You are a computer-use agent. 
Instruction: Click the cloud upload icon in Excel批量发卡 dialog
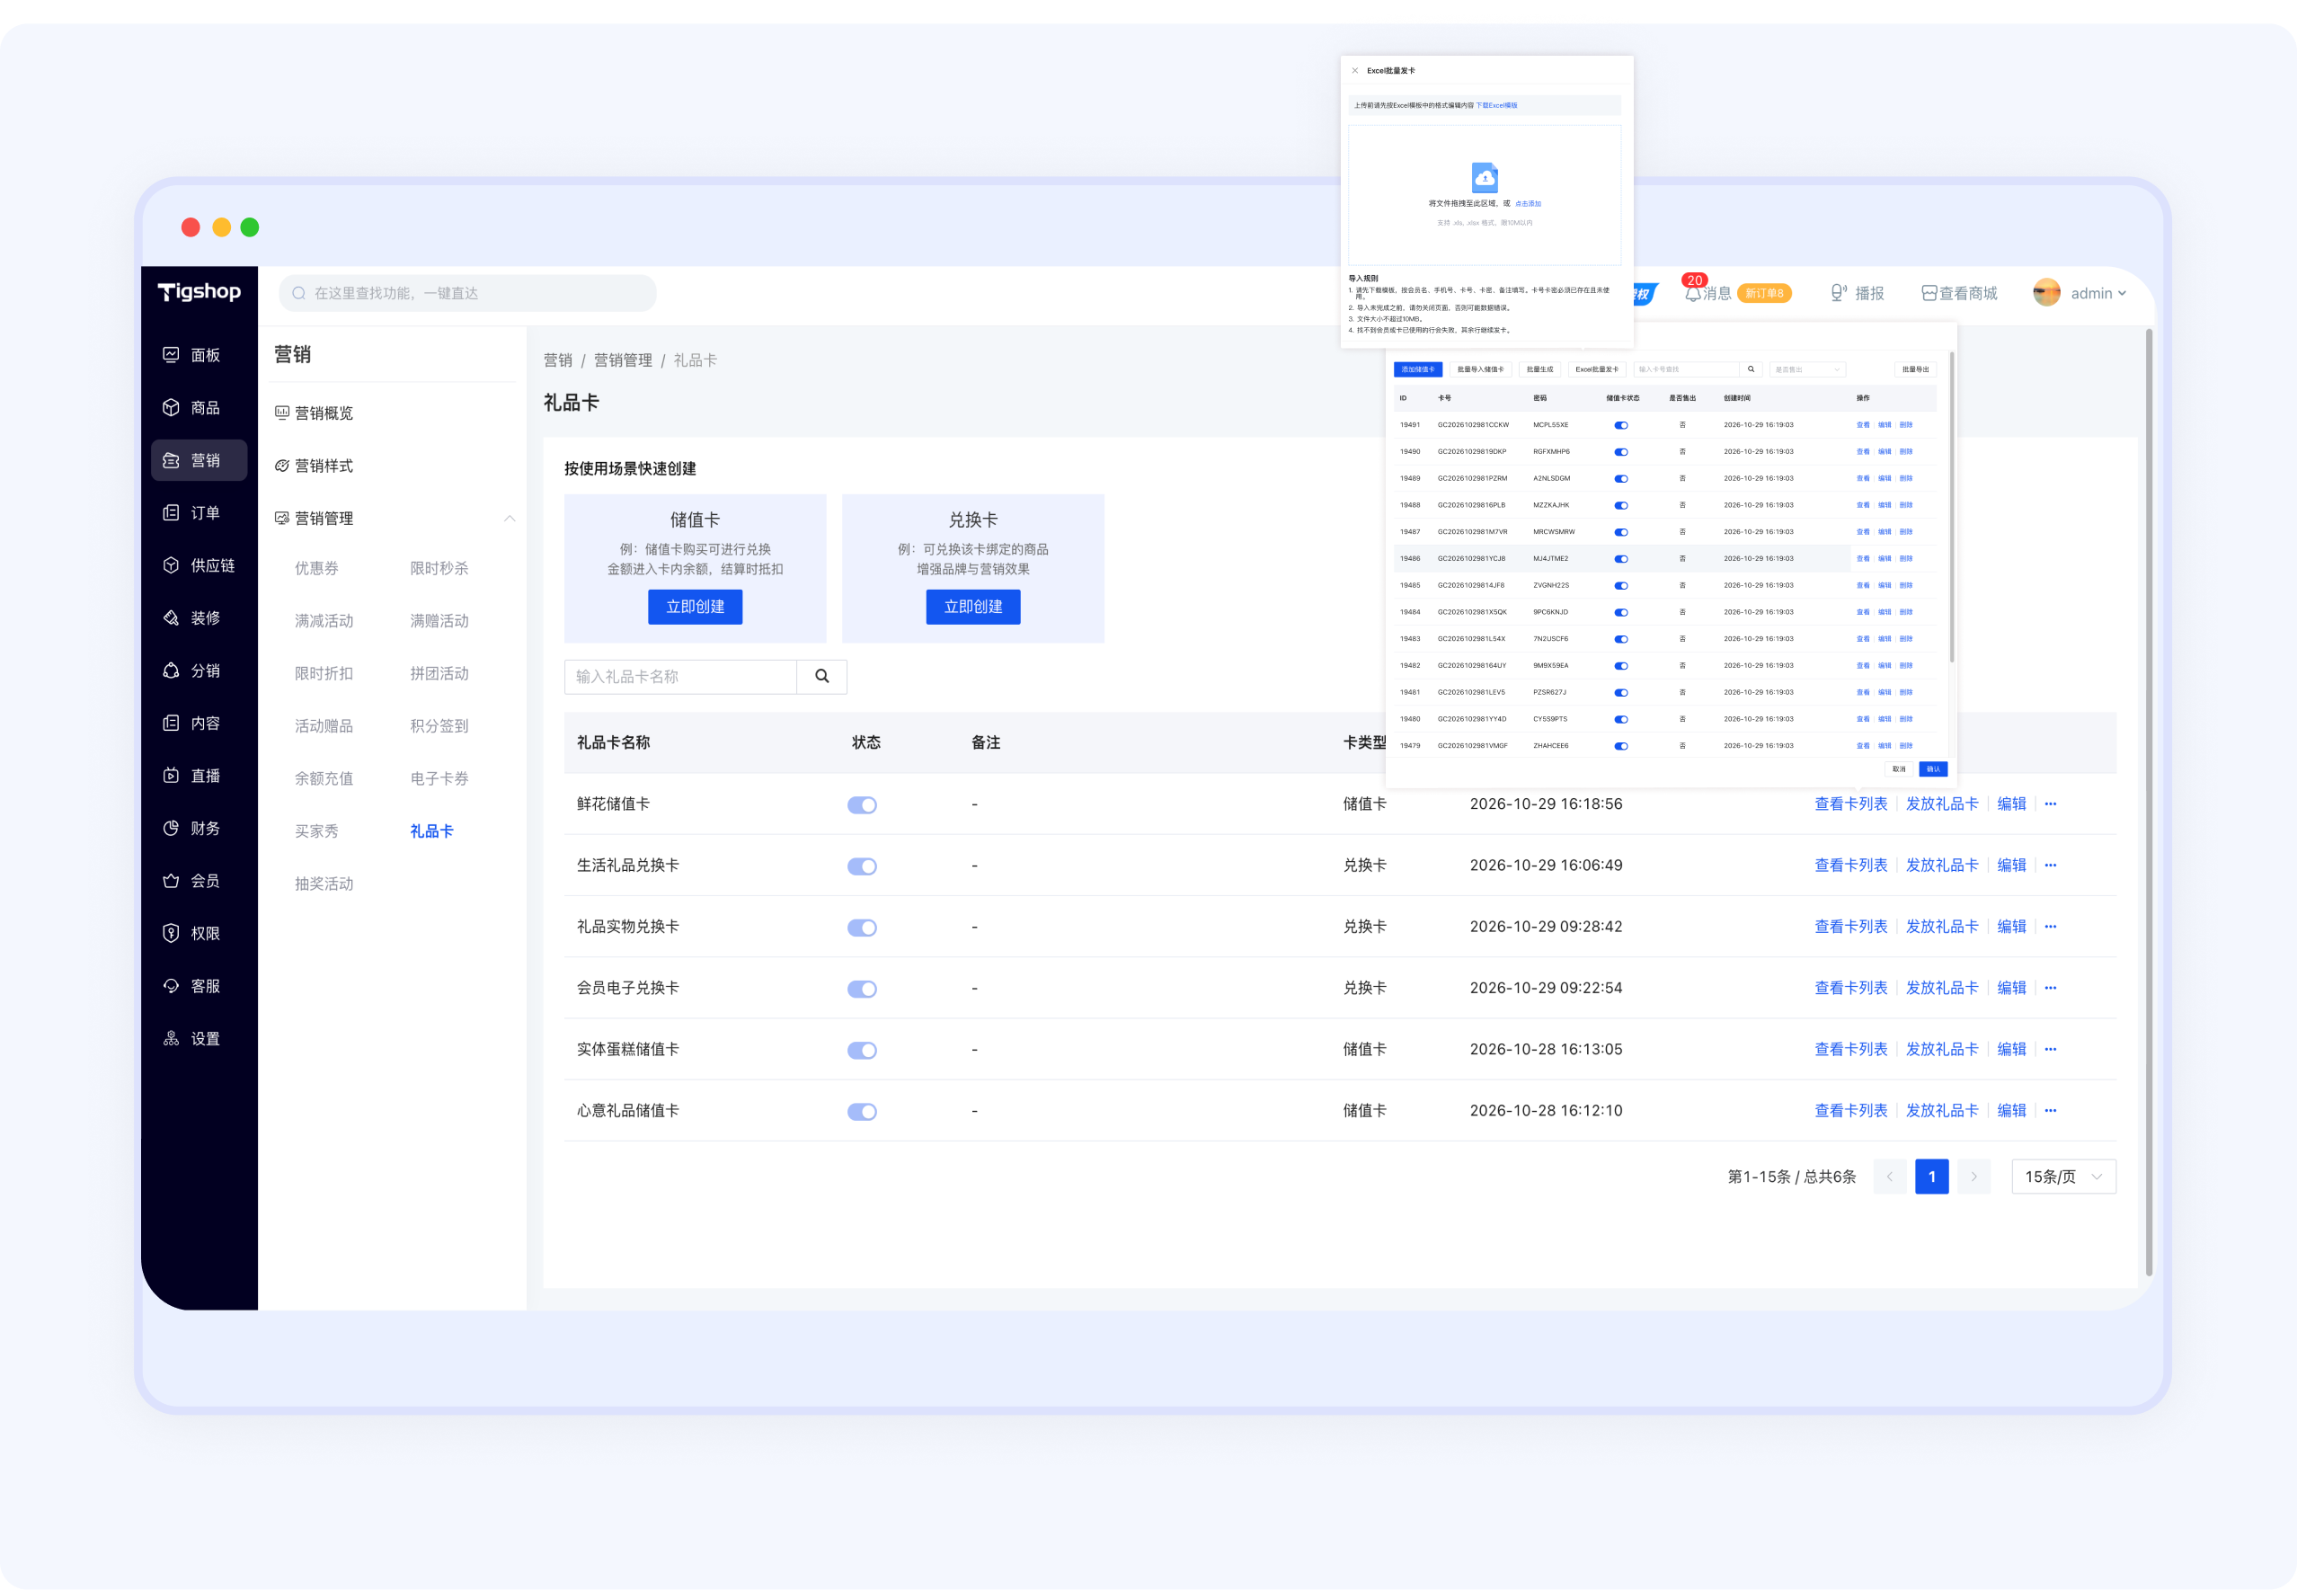tap(1485, 177)
